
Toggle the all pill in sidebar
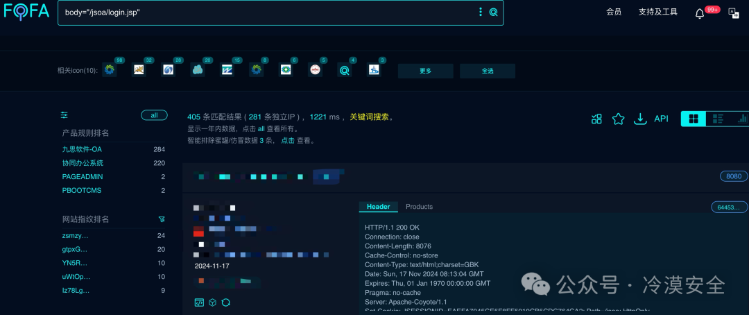(x=154, y=115)
